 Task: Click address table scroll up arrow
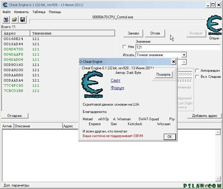[x=218, y=133]
